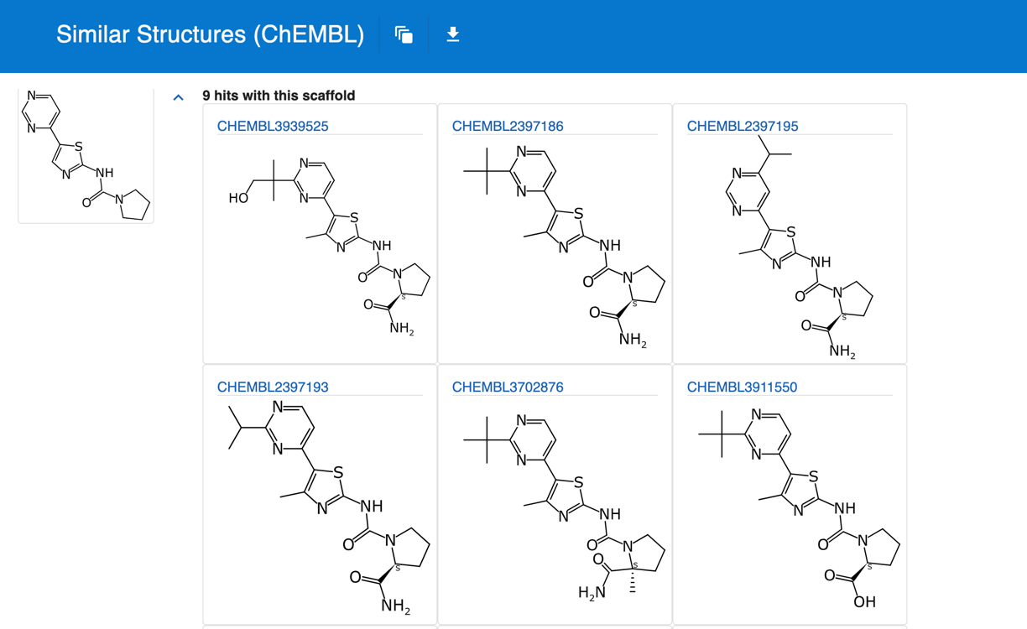1027x629 pixels.
Task: Open CHEMBL2397193 compound details
Action: 273,387
